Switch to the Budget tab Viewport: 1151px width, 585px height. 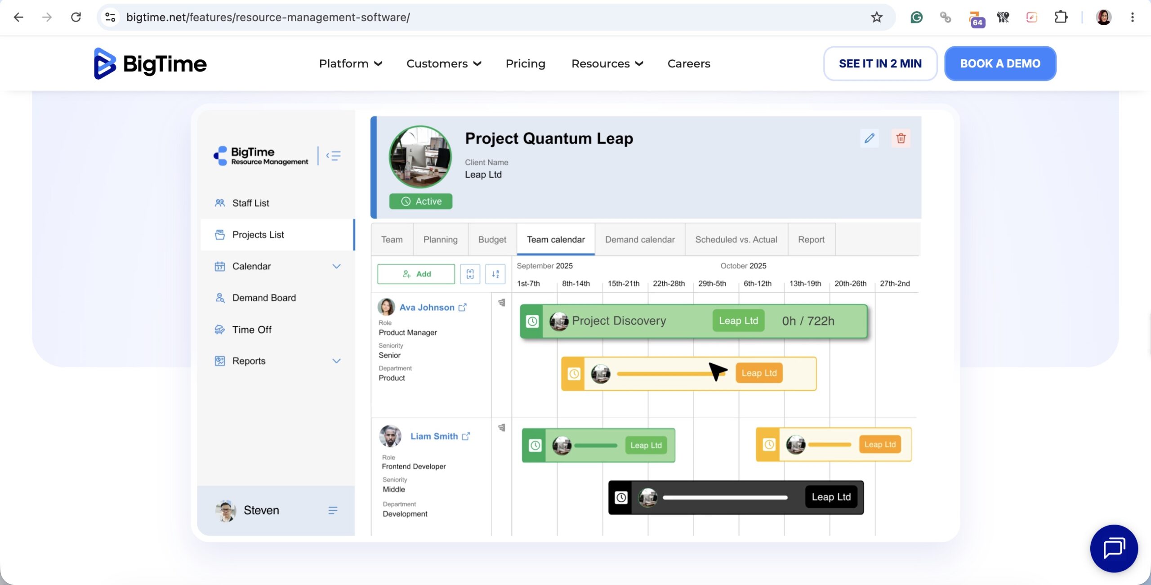click(x=492, y=240)
